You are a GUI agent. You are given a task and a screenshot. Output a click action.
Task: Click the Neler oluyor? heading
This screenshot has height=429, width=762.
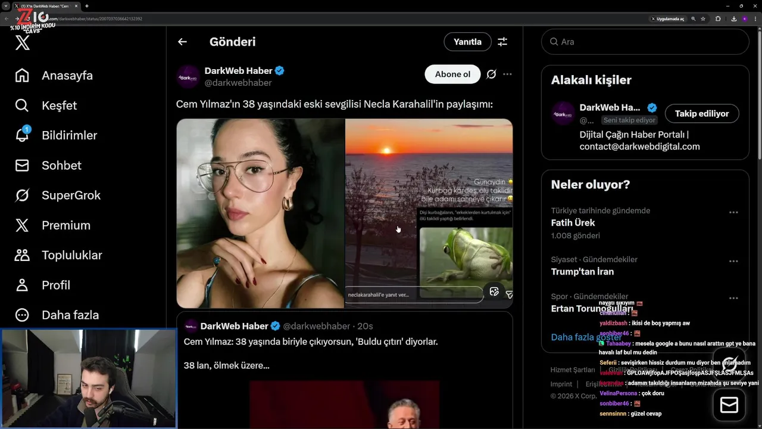[x=591, y=185]
